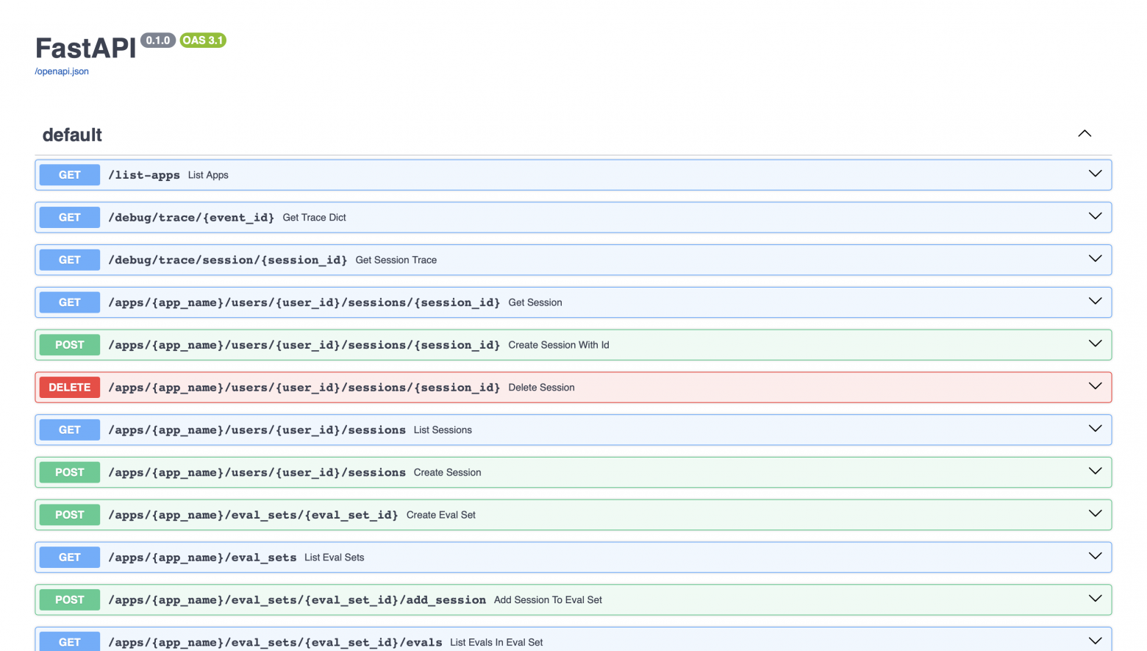This screenshot has width=1147, height=651.
Task: Click the OAS 3.1 badge
Action: (203, 40)
